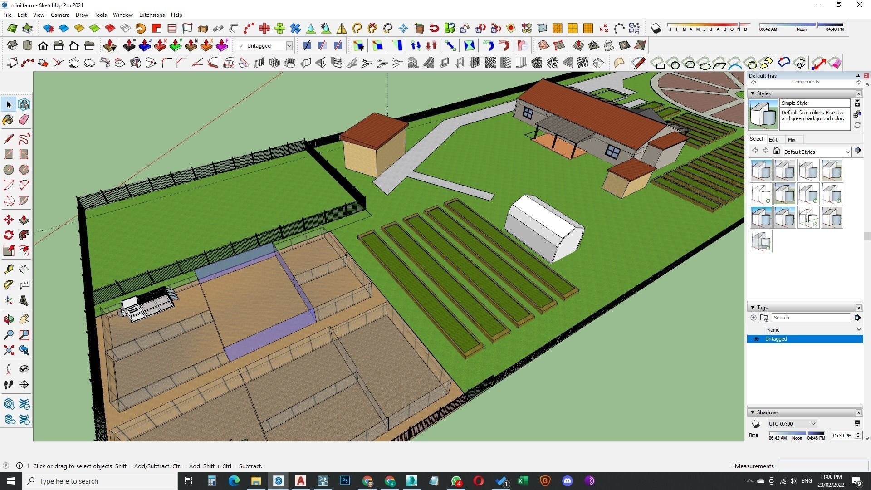Toggle shadows with the Shadows panel icon
The width and height of the screenshot is (871, 490).
tap(756, 424)
